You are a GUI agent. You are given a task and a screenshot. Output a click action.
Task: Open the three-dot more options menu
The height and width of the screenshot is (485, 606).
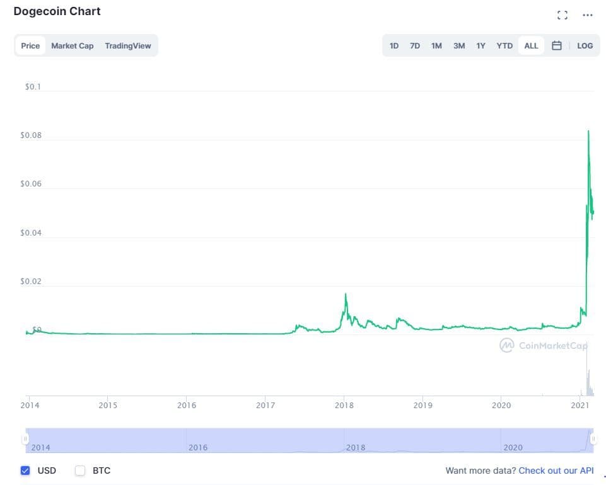[588, 15]
